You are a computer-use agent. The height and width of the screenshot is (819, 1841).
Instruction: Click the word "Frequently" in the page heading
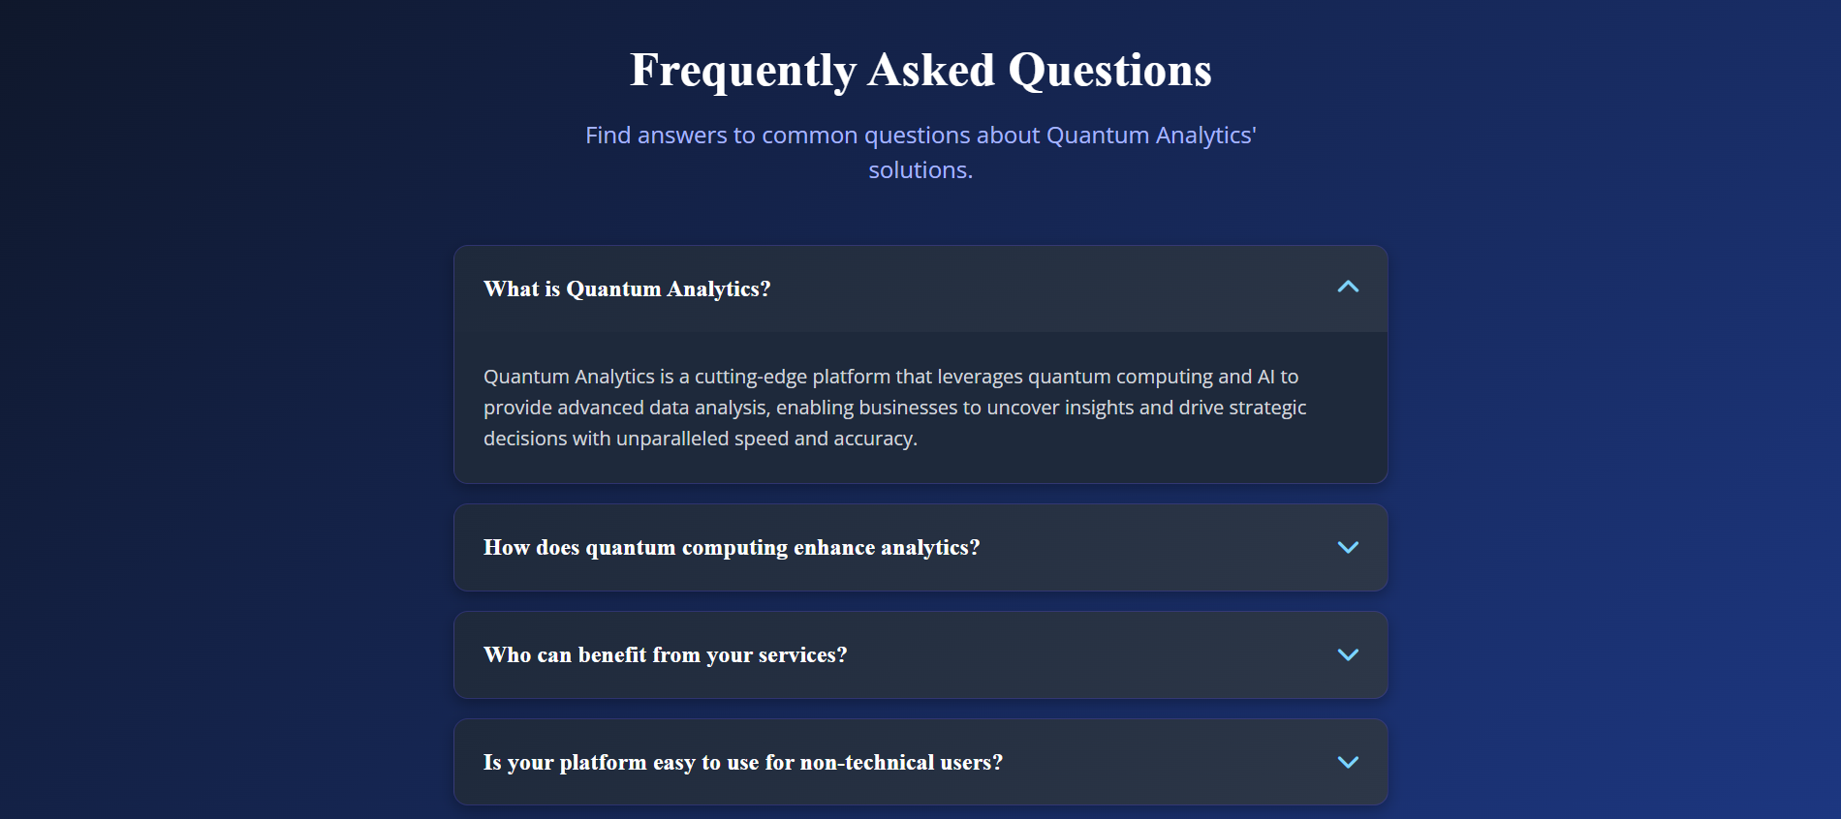pyautogui.click(x=742, y=71)
